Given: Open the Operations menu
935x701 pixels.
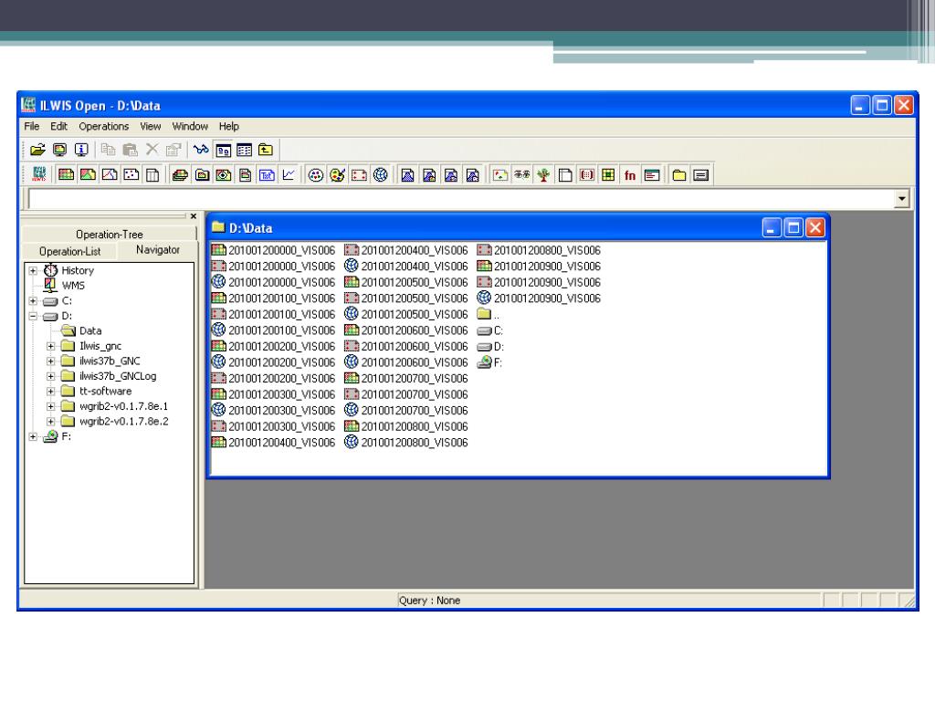Looking at the screenshot, I should (x=104, y=126).
